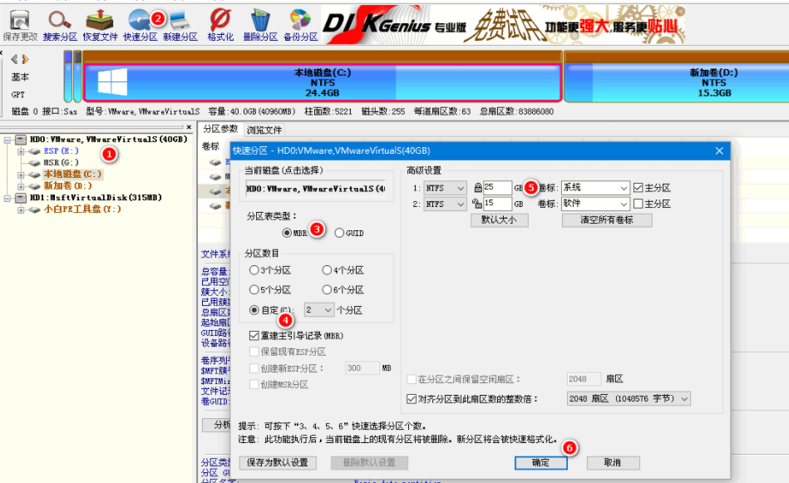
Task: Select the local disk C: partition bar
Action: pyautogui.click(x=323, y=82)
